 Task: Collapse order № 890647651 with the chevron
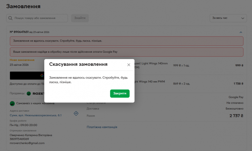point(241,32)
